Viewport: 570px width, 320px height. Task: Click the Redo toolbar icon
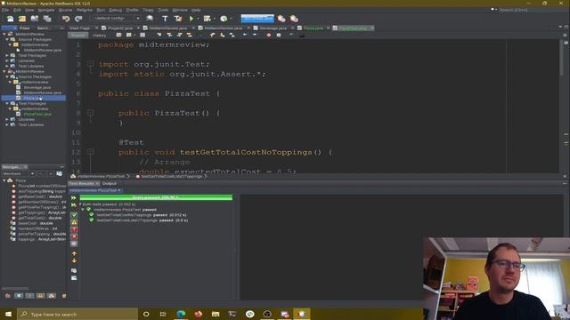click(78, 19)
